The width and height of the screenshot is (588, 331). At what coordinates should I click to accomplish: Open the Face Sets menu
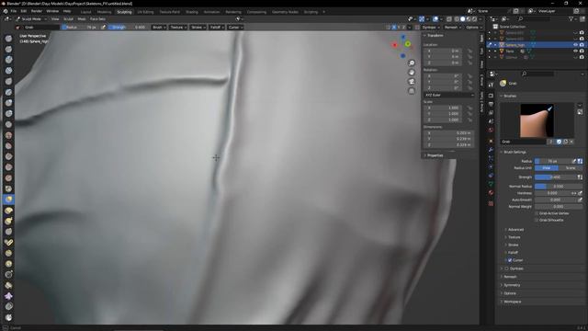[97, 18]
